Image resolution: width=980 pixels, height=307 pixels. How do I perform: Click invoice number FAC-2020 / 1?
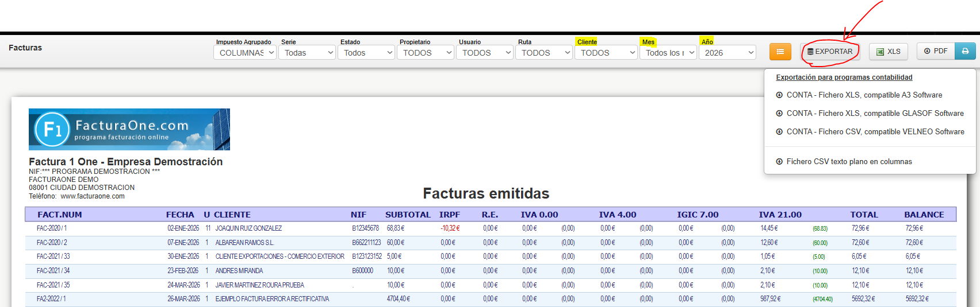point(52,228)
